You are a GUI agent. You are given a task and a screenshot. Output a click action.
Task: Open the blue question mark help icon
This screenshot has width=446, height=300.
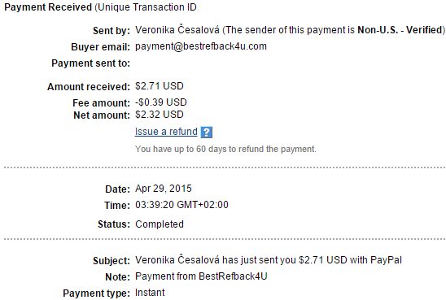point(207,132)
